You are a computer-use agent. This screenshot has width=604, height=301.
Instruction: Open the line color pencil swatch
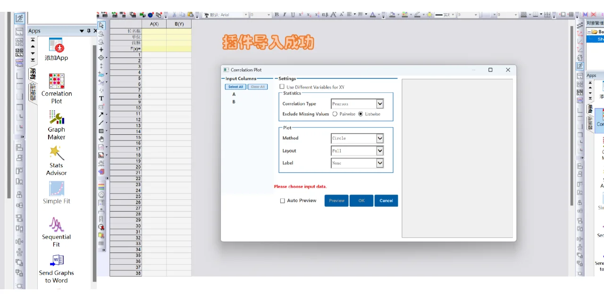point(417,15)
